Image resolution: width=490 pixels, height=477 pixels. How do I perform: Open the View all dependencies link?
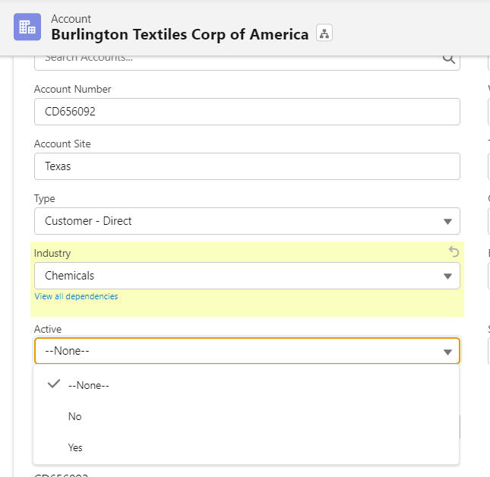76,296
